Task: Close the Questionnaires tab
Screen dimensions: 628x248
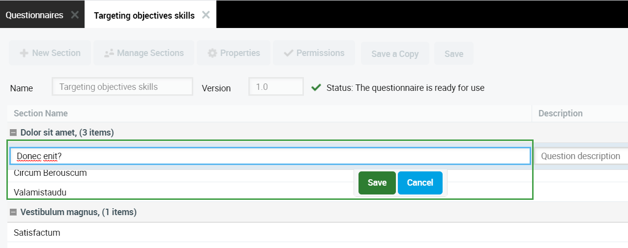Action: 75,15
